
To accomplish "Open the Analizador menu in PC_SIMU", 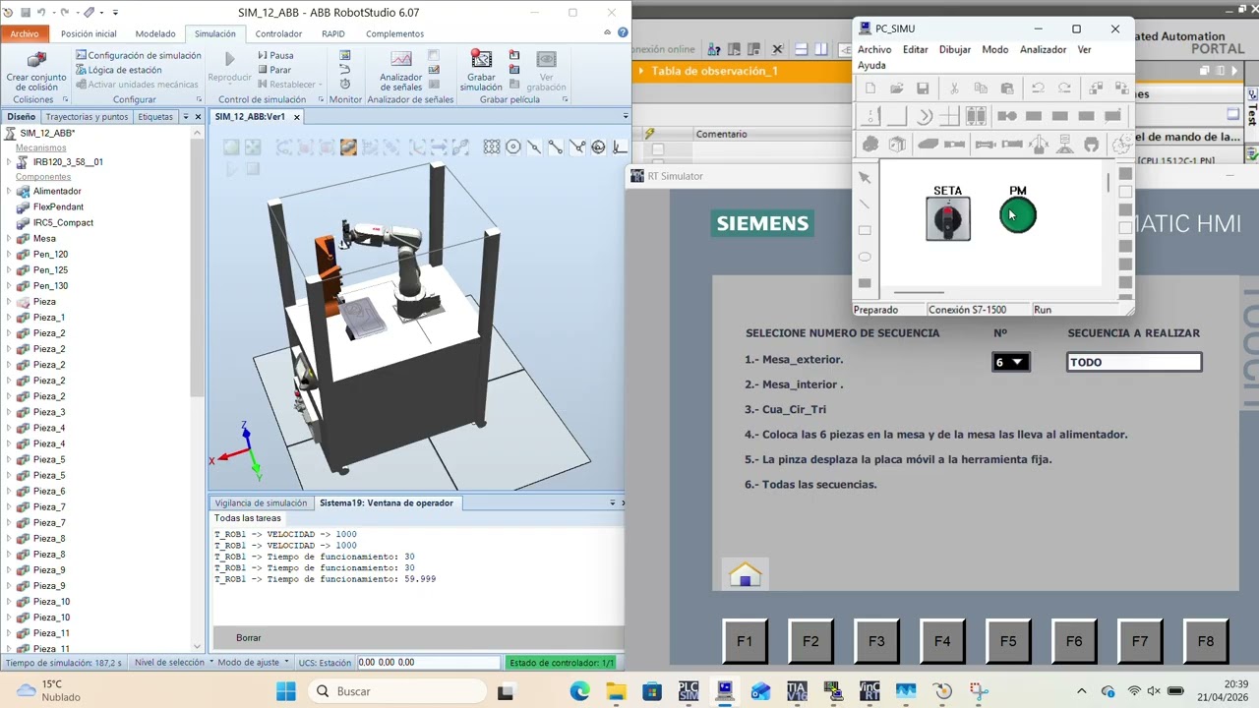I will tap(1043, 49).
